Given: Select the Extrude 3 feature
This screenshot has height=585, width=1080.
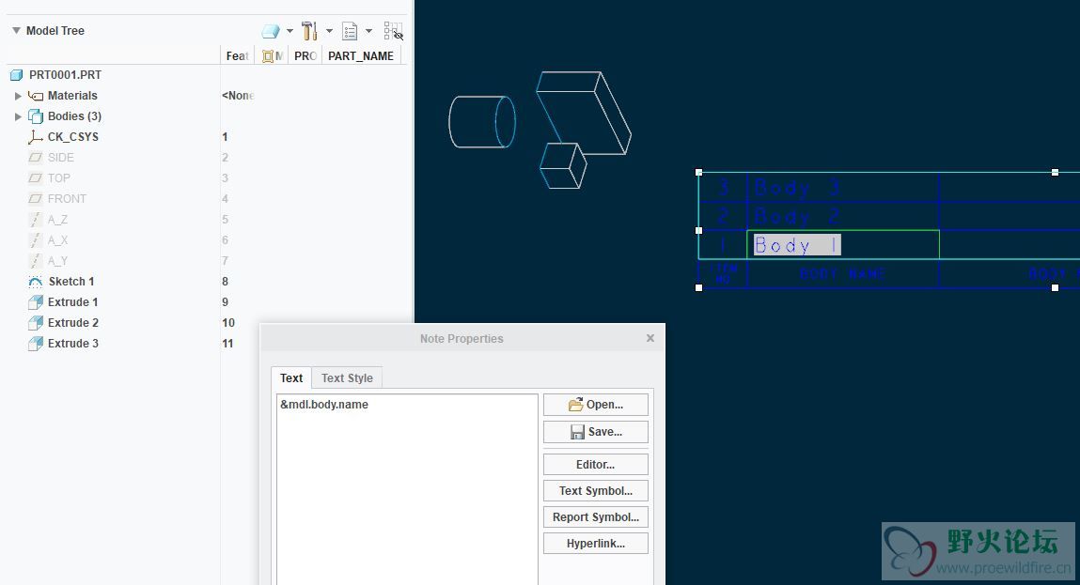Looking at the screenshot, I should pos(73,344).
